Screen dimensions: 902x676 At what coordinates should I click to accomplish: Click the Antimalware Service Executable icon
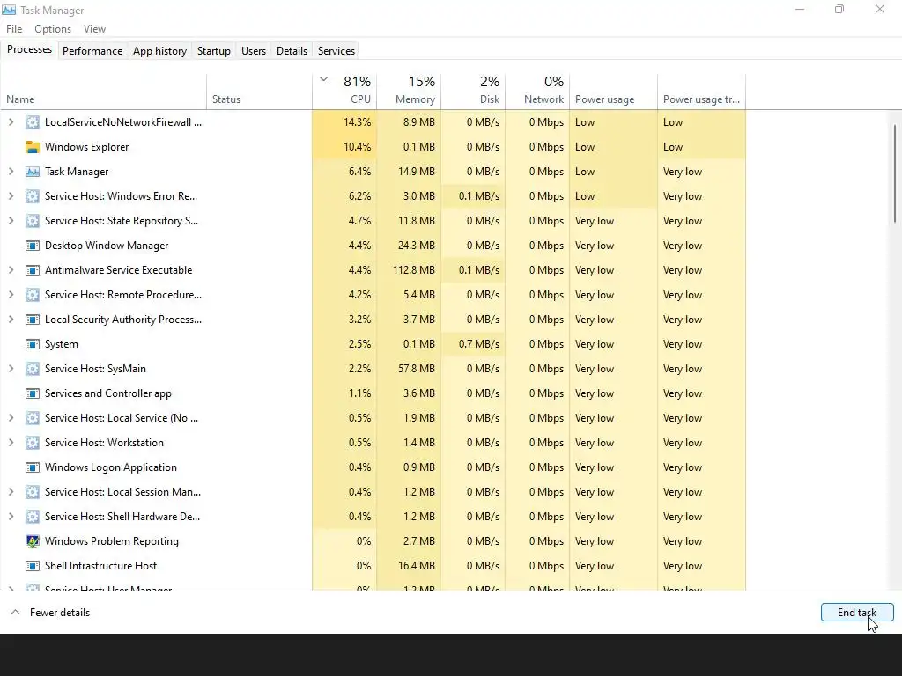point(33,270)
